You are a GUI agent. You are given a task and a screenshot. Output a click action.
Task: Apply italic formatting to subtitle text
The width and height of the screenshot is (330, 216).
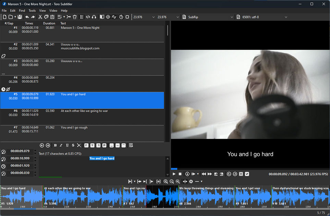coord(61,145)
